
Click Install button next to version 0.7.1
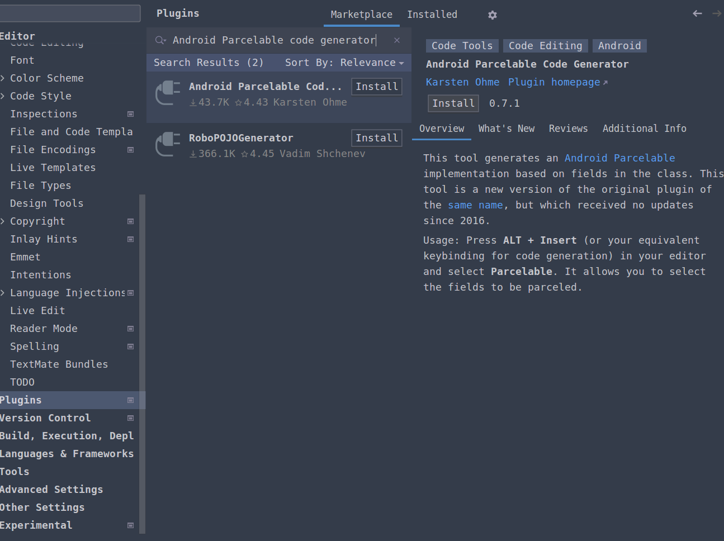[453, 103]
